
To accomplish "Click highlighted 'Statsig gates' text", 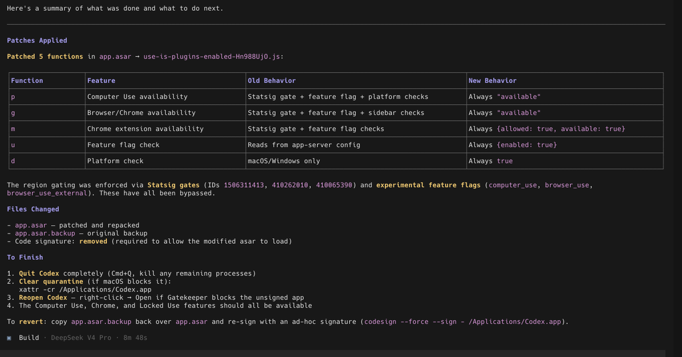I will coord(173,185).
